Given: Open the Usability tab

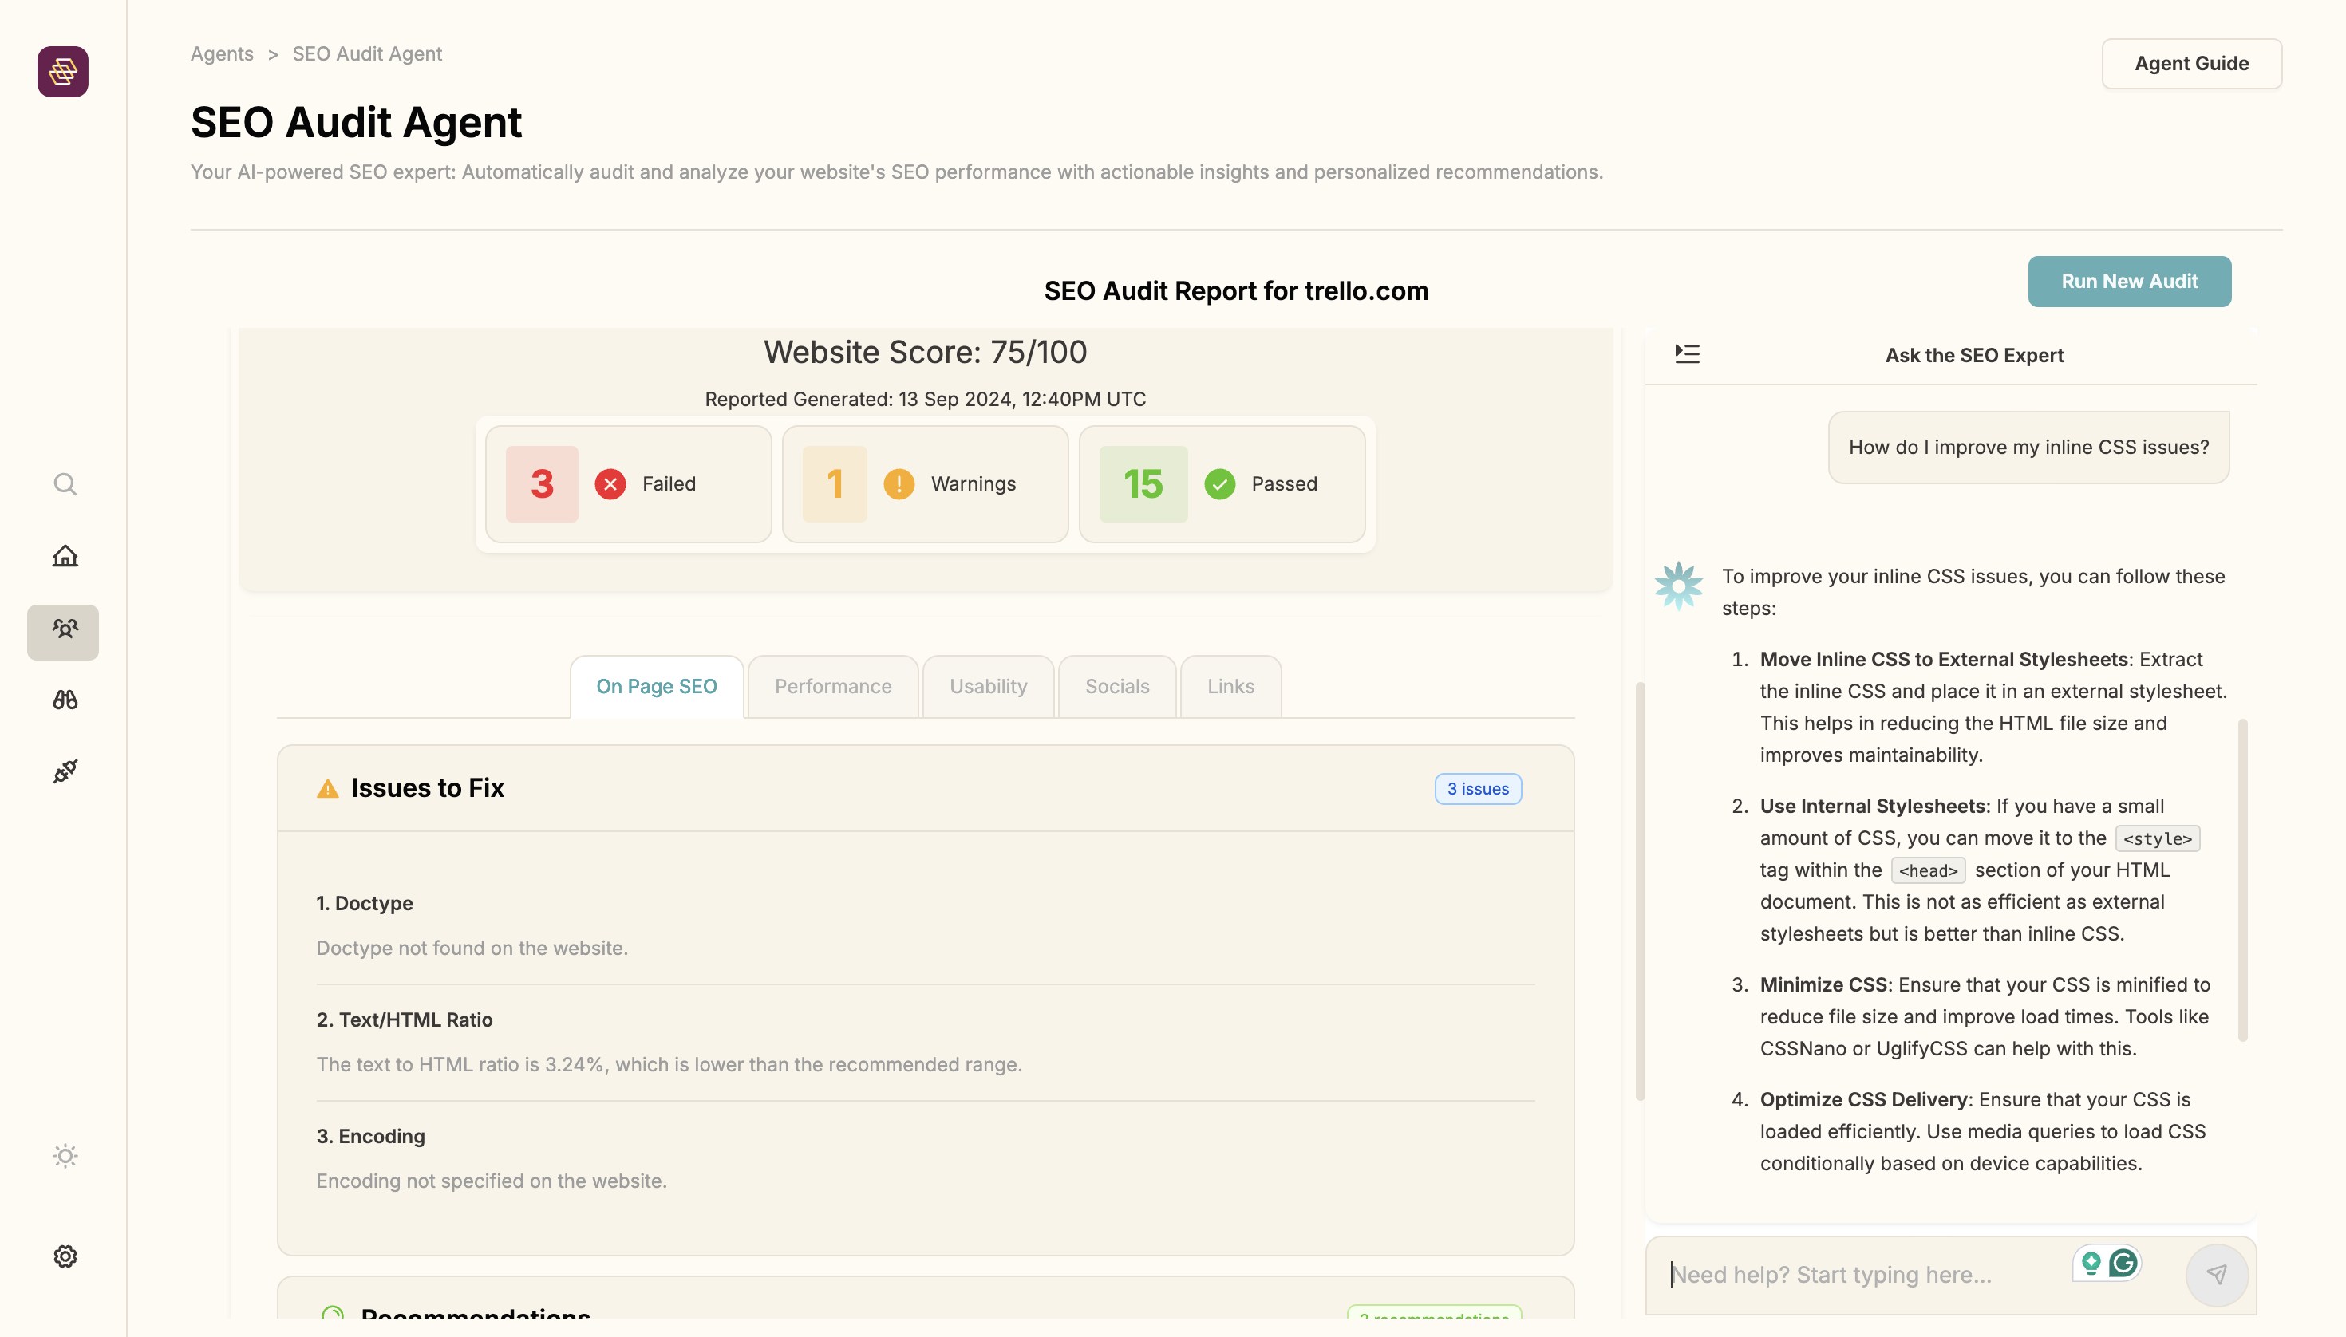Looking at the screenshot, I should [987, 686].
